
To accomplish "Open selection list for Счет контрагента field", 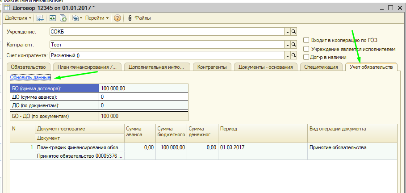I will coord(287,55).
